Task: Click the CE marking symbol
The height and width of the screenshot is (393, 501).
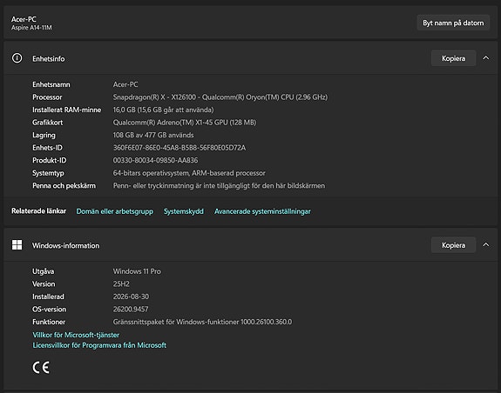Action: [41, 368]
